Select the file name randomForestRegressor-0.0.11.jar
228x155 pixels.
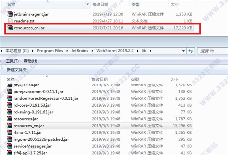(46, 98)
